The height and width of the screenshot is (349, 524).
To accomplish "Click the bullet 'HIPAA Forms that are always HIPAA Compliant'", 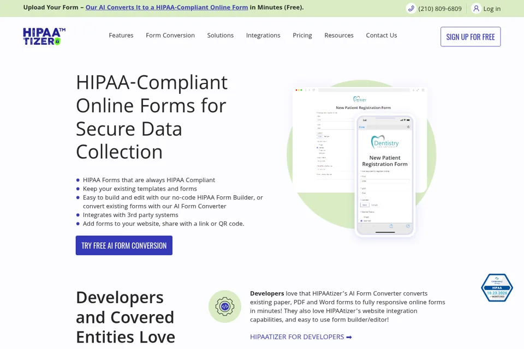I will (148, 180).
